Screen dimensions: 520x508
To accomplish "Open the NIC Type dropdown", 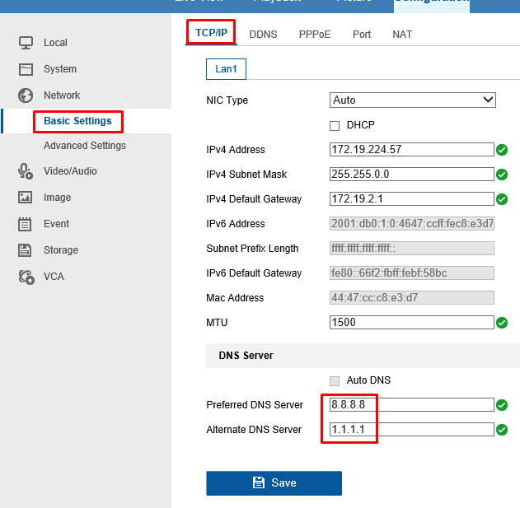I will tap(413, 100).
